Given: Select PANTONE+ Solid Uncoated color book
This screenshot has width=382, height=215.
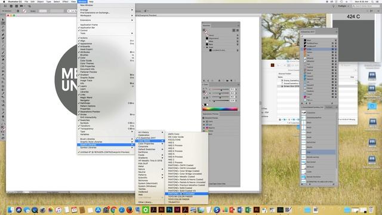Looking at the screenshot, I should [x=187, y=193].
